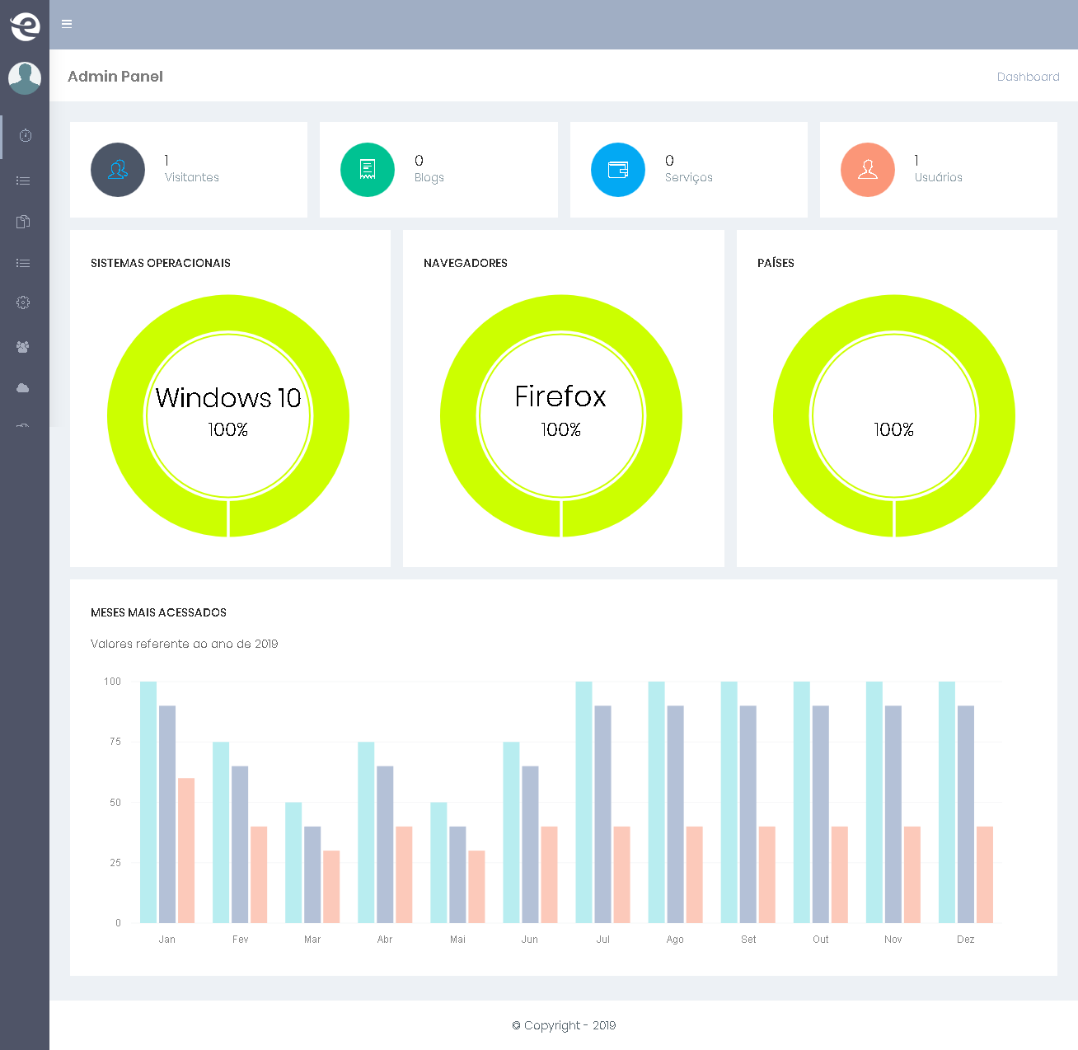Click the Dashboard breadcrumb link
This screenshot has width=1078, height=1050.
click(1028, 77)
